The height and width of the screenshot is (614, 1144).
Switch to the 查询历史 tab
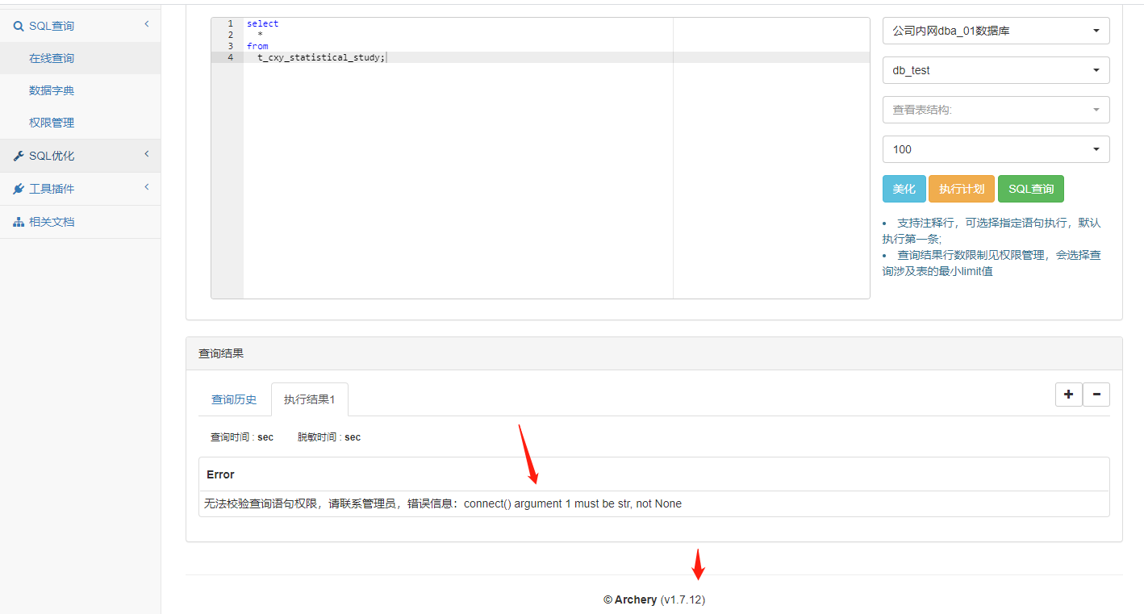coord(234,399)
